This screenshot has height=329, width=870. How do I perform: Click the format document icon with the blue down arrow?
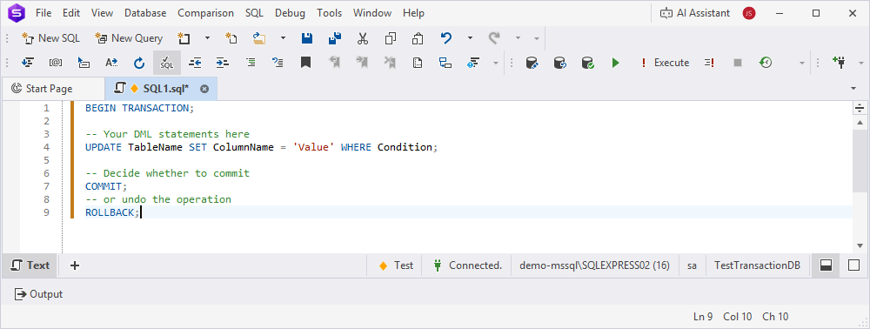pos(28,63)
